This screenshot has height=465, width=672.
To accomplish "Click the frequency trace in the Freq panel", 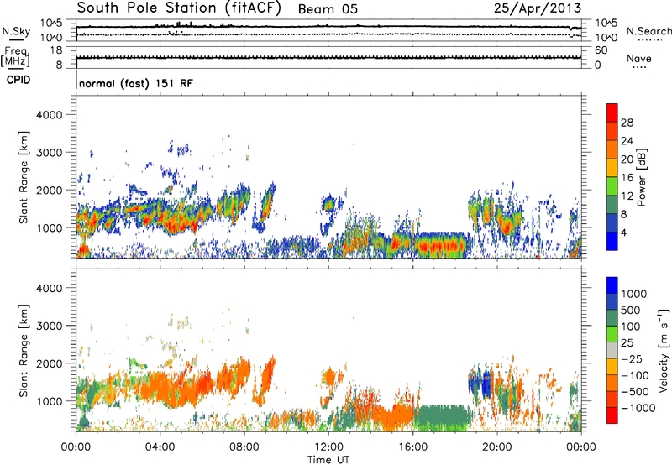I will click(x=328, y=57).
